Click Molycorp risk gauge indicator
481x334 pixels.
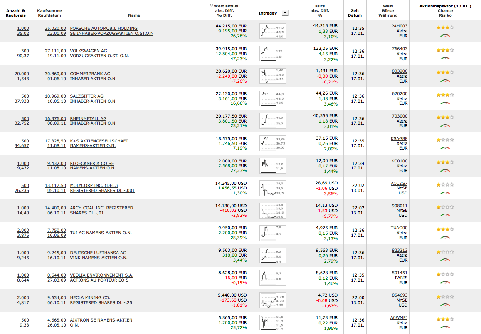(445, 193)
